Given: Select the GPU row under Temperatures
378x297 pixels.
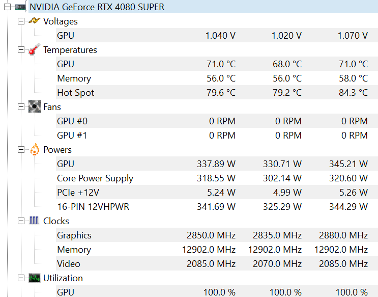Looking at the screenshot, I should [x=217, y=64].
